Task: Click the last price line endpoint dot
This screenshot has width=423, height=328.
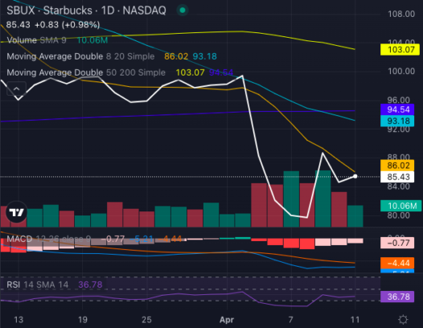Action: [355, 176]
